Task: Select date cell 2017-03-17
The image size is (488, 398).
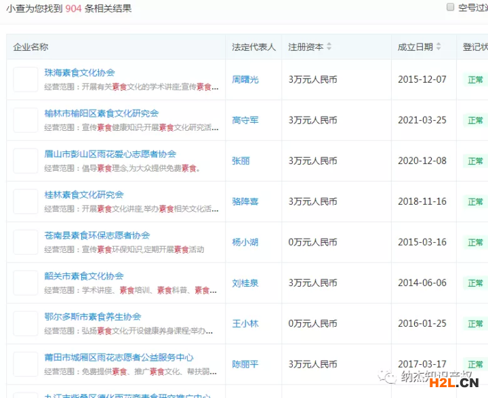Action: pos(422,364)
